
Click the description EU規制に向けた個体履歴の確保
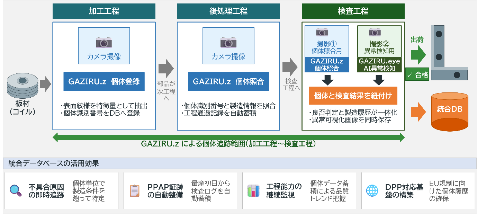(449, 191)
